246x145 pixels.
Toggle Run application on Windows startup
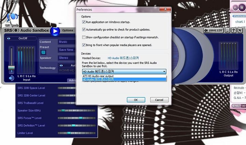pos(84,22)
